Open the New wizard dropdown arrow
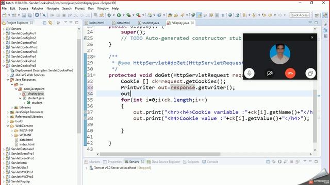This screenshot has height=185, width=330. click(x=9, y=15)
